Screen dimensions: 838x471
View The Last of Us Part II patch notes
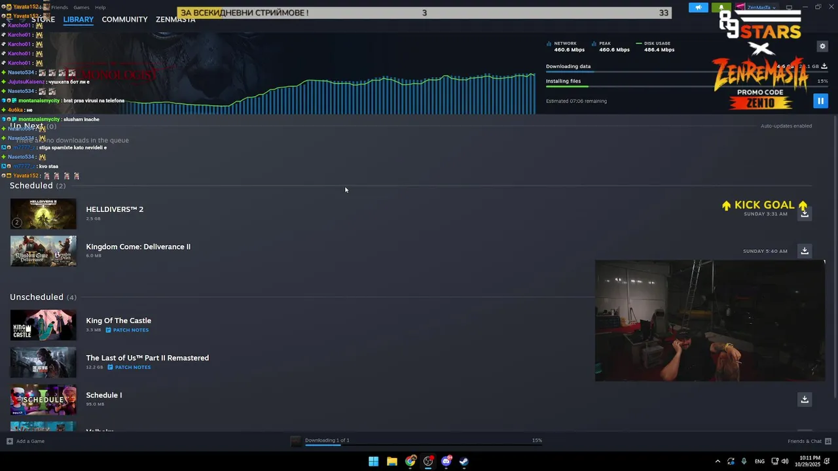(x=129, y=367)
